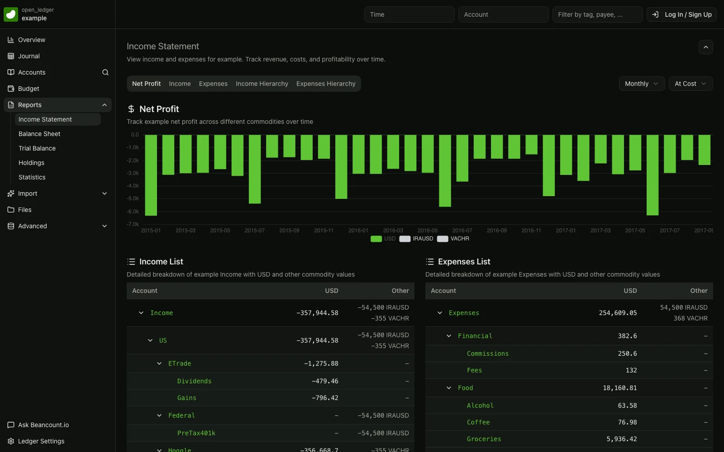Open Overview via its chart icon
Image resolution: width=724 pixels, height=452 pixels.
tap(11, 40)
